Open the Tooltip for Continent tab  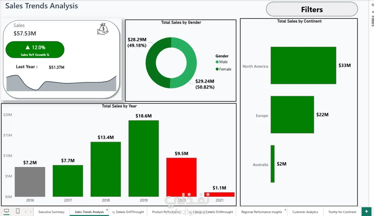[342, 212]
